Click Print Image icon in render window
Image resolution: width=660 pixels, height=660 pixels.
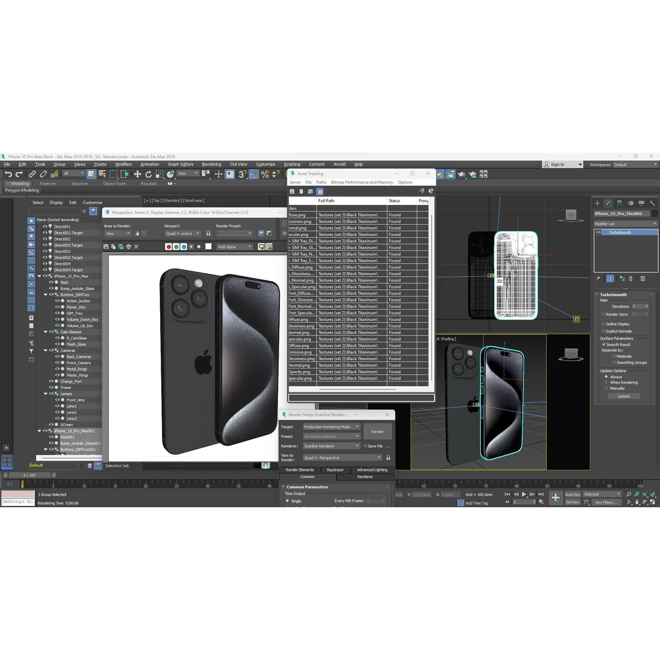click(x=129, y=247)
